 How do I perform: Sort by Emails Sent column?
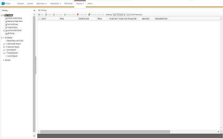point(113,19)
